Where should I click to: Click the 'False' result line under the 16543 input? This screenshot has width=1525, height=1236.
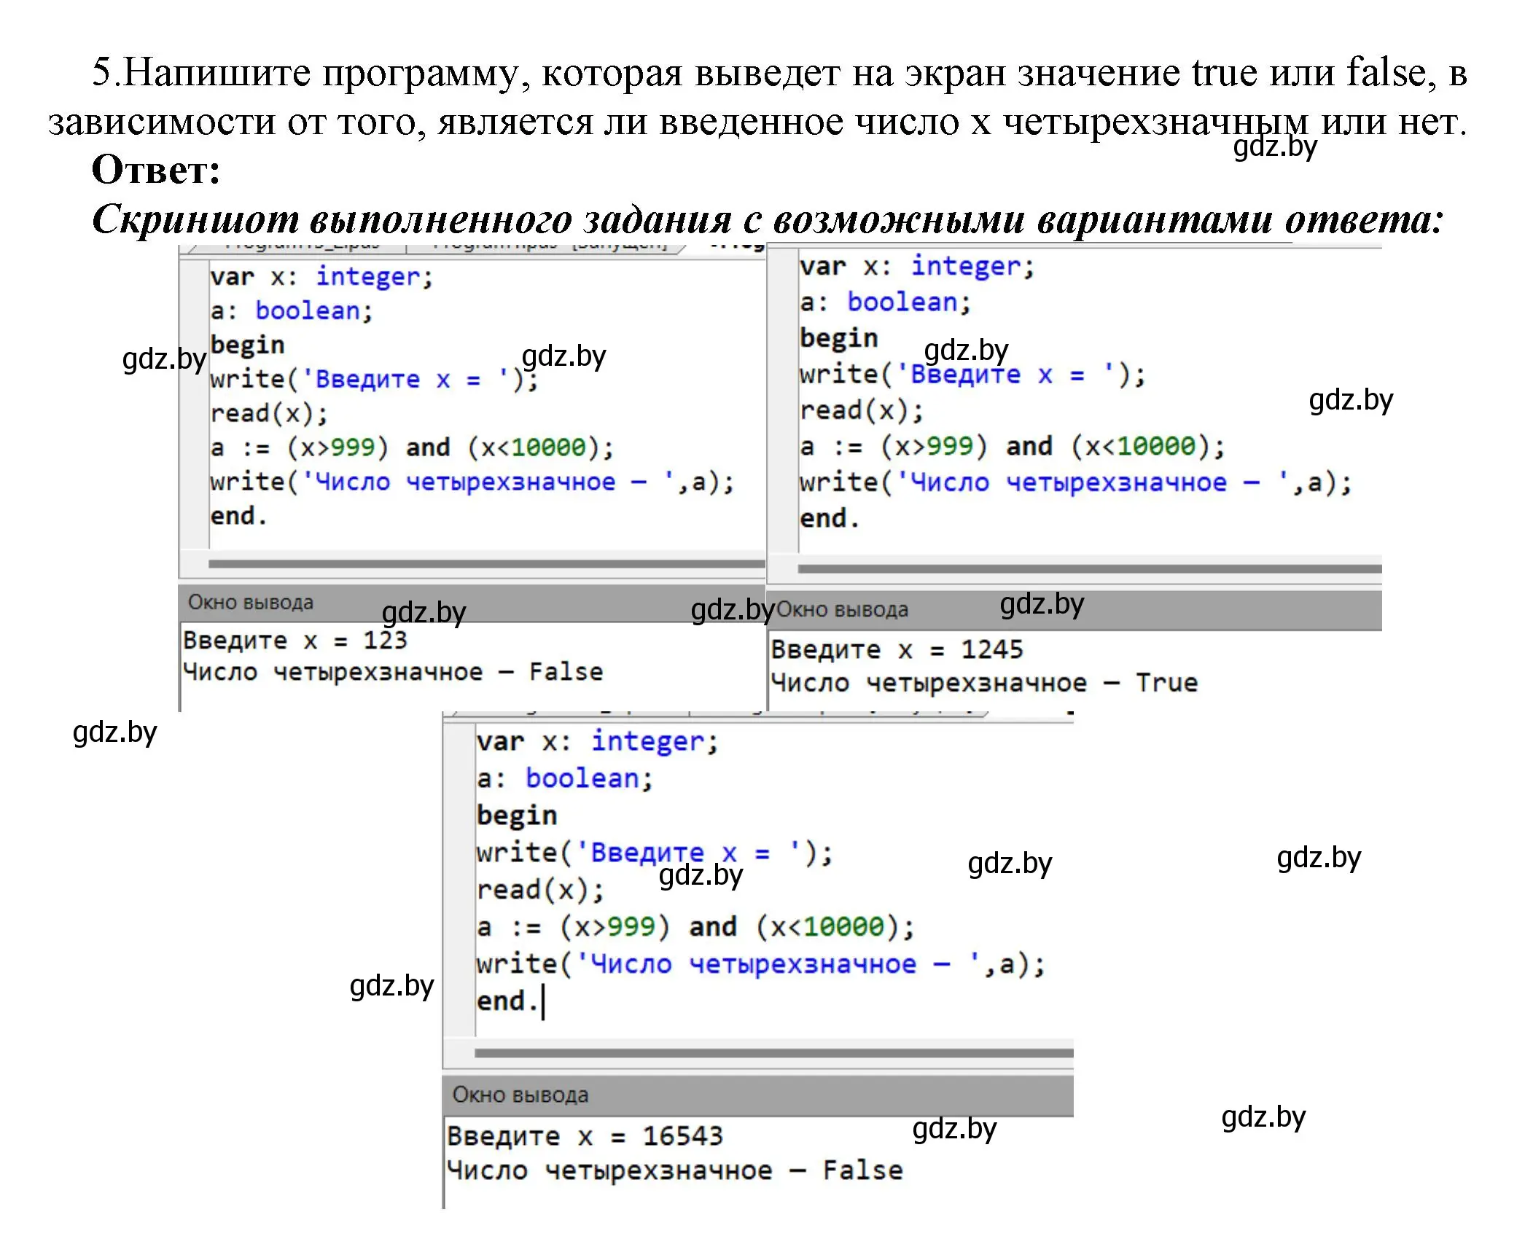pyautogui.click(x=675, y=1170)
